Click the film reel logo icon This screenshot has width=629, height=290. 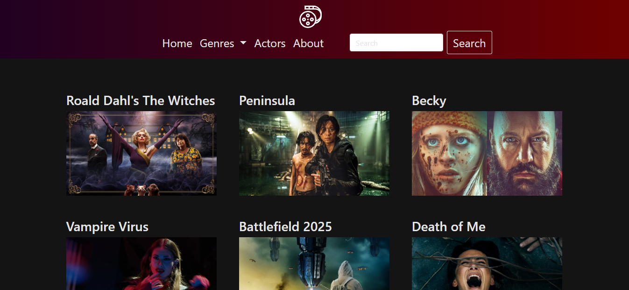pyautogui.click(x=311, y=16)
